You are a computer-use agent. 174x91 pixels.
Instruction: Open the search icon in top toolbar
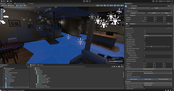156,1
